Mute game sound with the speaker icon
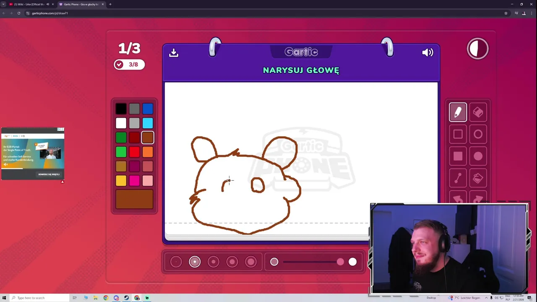The height and width of the screenshot is (302, 537). [x=428, y=52]
